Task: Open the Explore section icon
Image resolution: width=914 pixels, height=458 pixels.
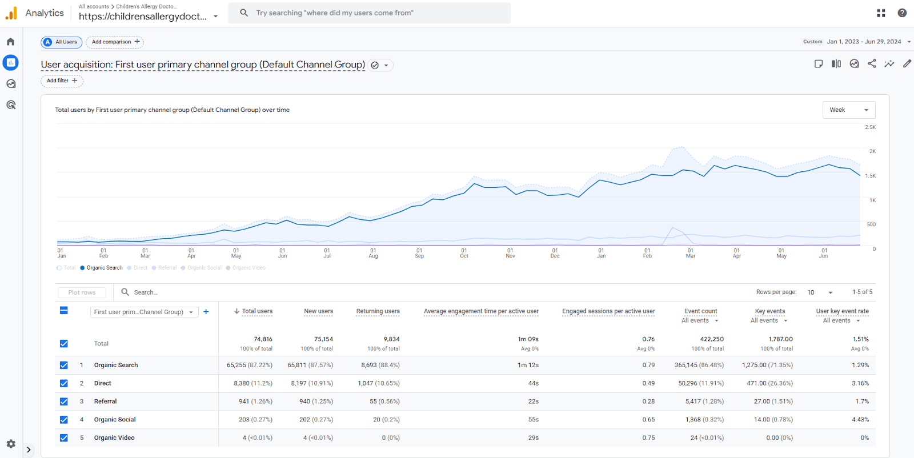Action: 11,84
